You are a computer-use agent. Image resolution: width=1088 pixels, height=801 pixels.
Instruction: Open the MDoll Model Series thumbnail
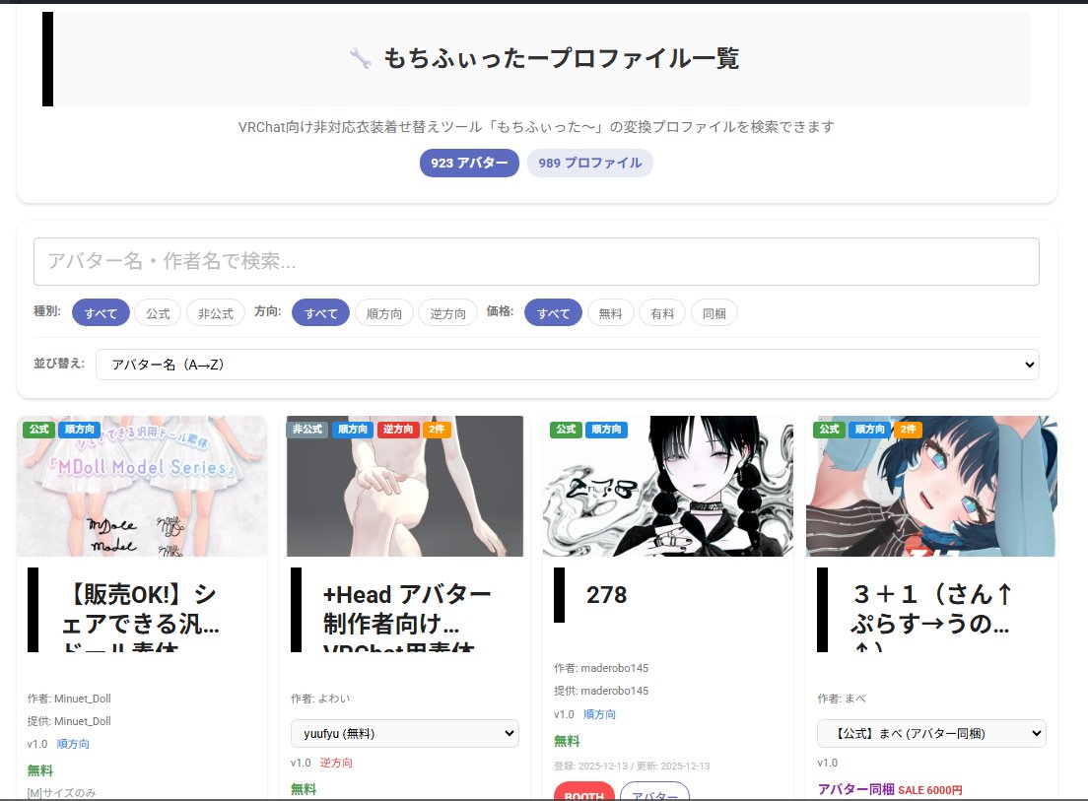pyautogui.click(x=142, y=486)
